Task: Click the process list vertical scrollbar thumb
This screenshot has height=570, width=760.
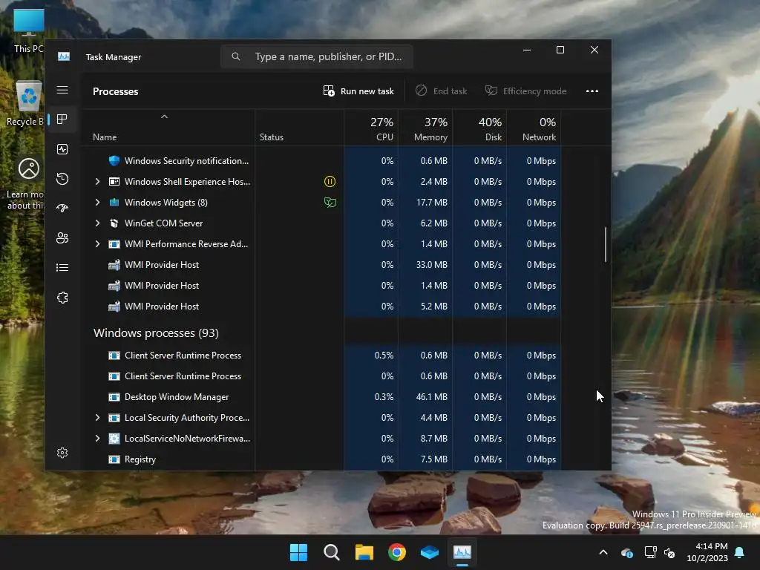Action: click(606, 244)
